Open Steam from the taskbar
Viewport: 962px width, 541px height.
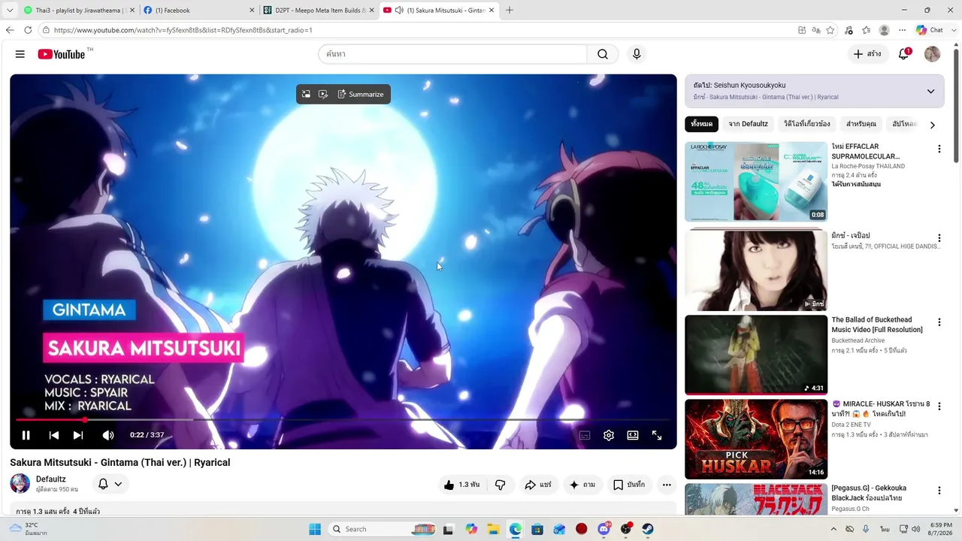click(x=648, y=529)
